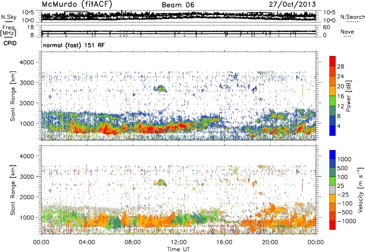
Task: Click the 'normal (fast) 151 RF' text
Action: click(x=74, y=45)
